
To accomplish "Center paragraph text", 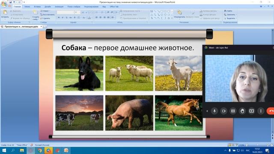I will 101,18.
